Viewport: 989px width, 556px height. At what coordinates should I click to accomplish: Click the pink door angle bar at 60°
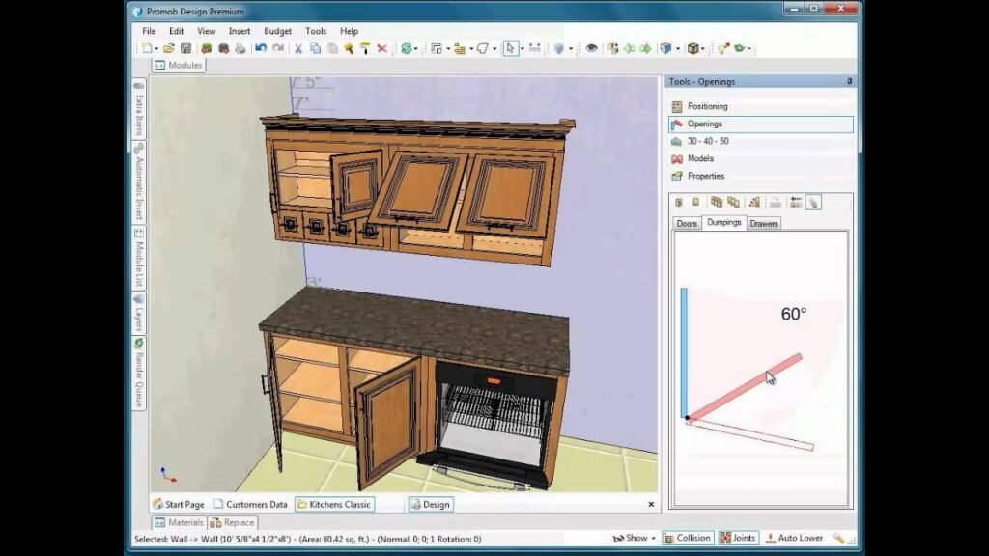pos(745,387)
